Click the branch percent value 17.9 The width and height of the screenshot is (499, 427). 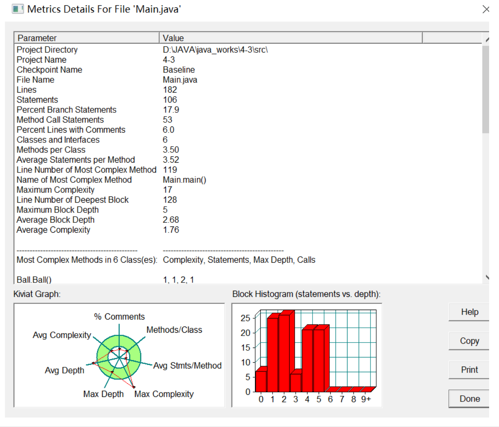coord(171,110)
